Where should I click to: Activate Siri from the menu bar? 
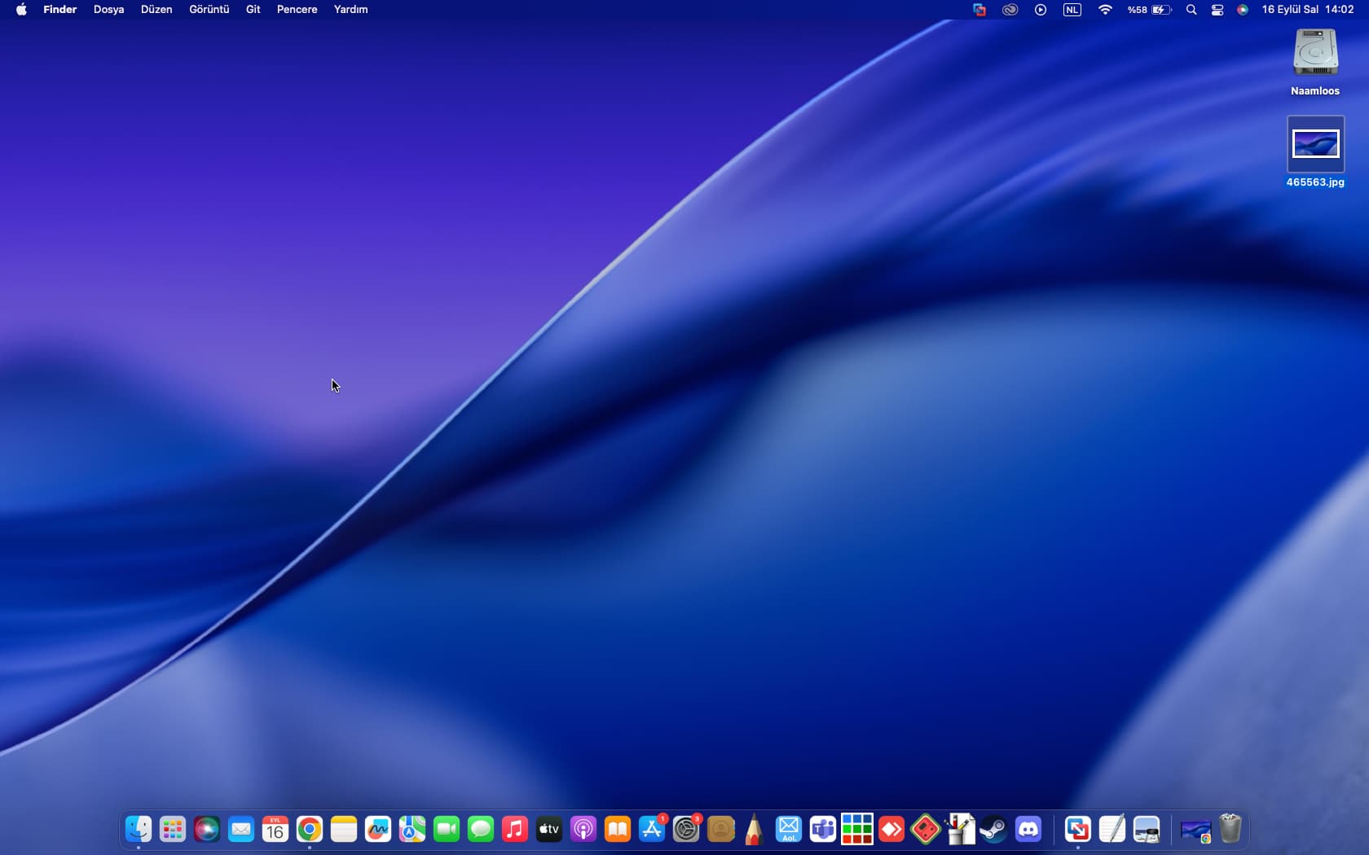pos(1243,10)
